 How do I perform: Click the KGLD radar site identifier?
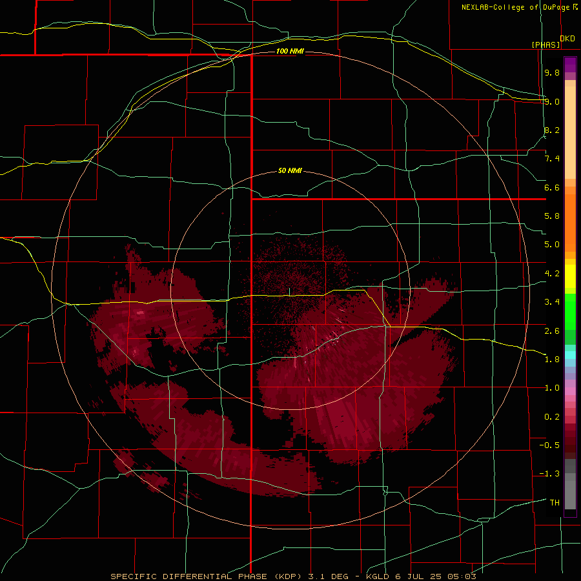379,576
